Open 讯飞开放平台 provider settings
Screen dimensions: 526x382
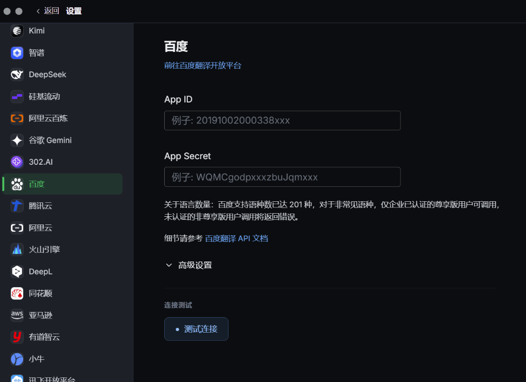(x=63, y=378)
